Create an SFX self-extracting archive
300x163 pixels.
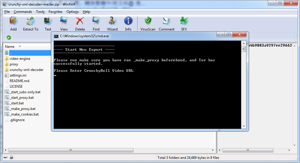coord(184,23)
